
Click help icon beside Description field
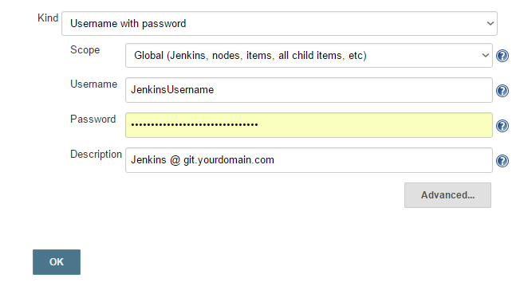pos(502,161)
